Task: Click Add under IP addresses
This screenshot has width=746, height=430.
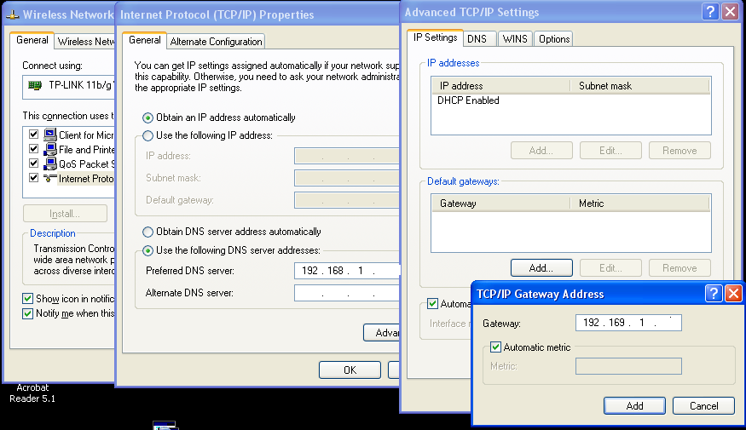Action: point(541,151)
